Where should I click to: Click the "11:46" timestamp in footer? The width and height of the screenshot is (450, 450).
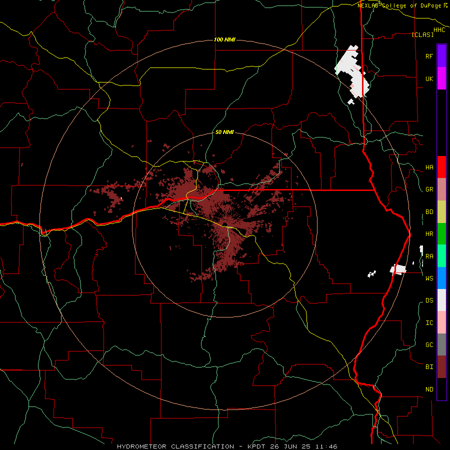click(x=326, y=446)
